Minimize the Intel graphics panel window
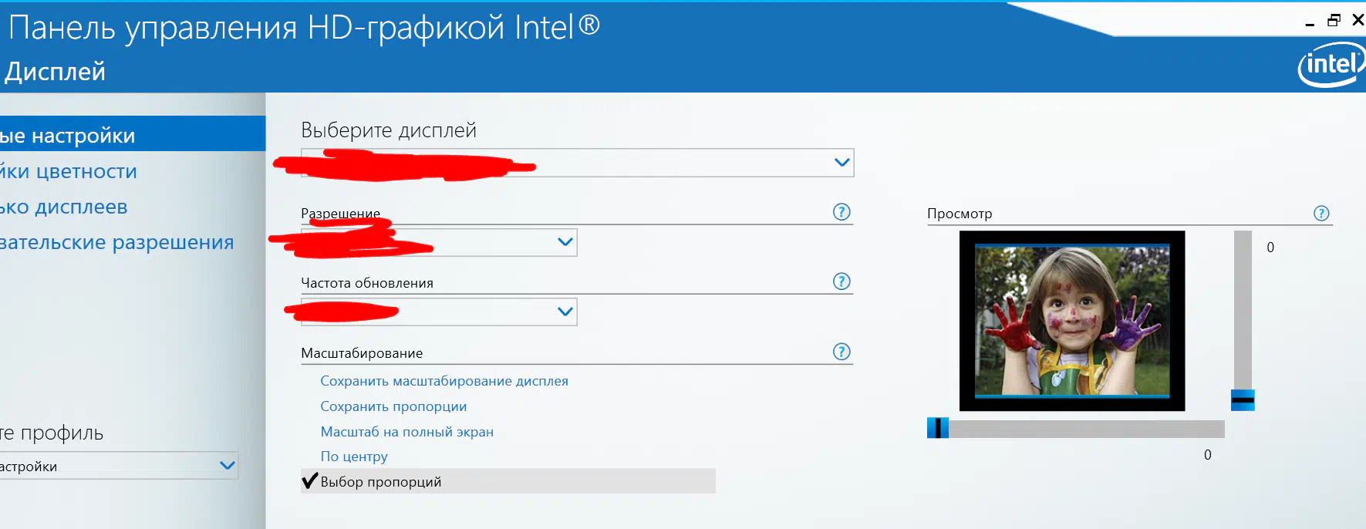The width and height of the screenshot is (1366, 529). tap(1310, 23)
